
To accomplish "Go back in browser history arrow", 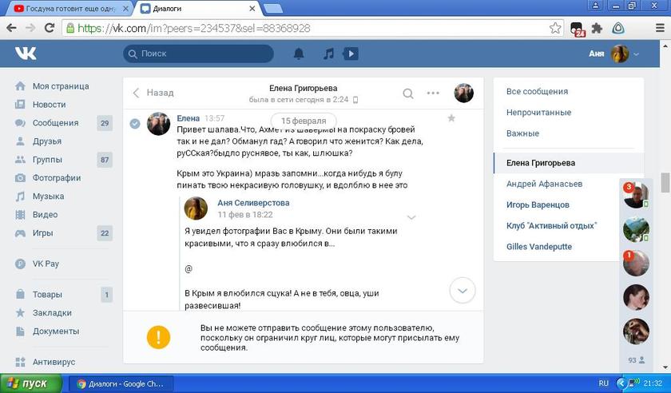I will (11, 28).
